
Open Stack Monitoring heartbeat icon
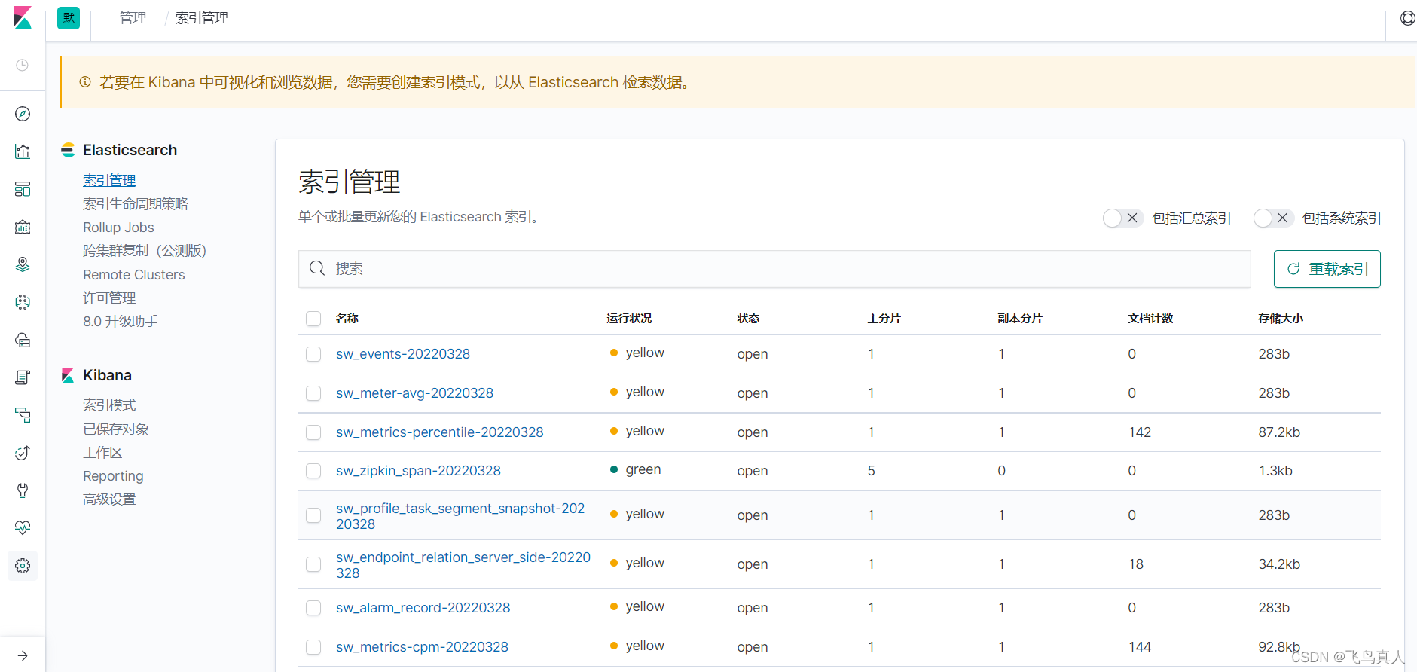tap(23, 528)
